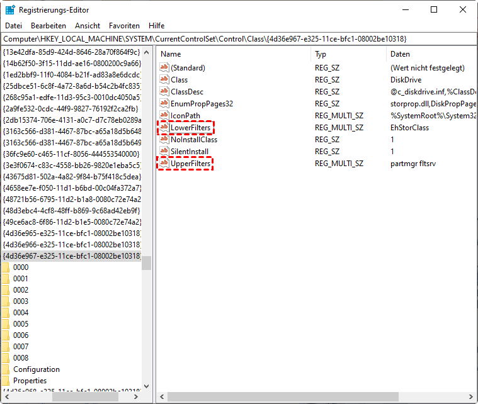The image size is (478, 404).
Task: Click the tree pane vertical scrollbar thumb
Action: click(x=146, y=263)
